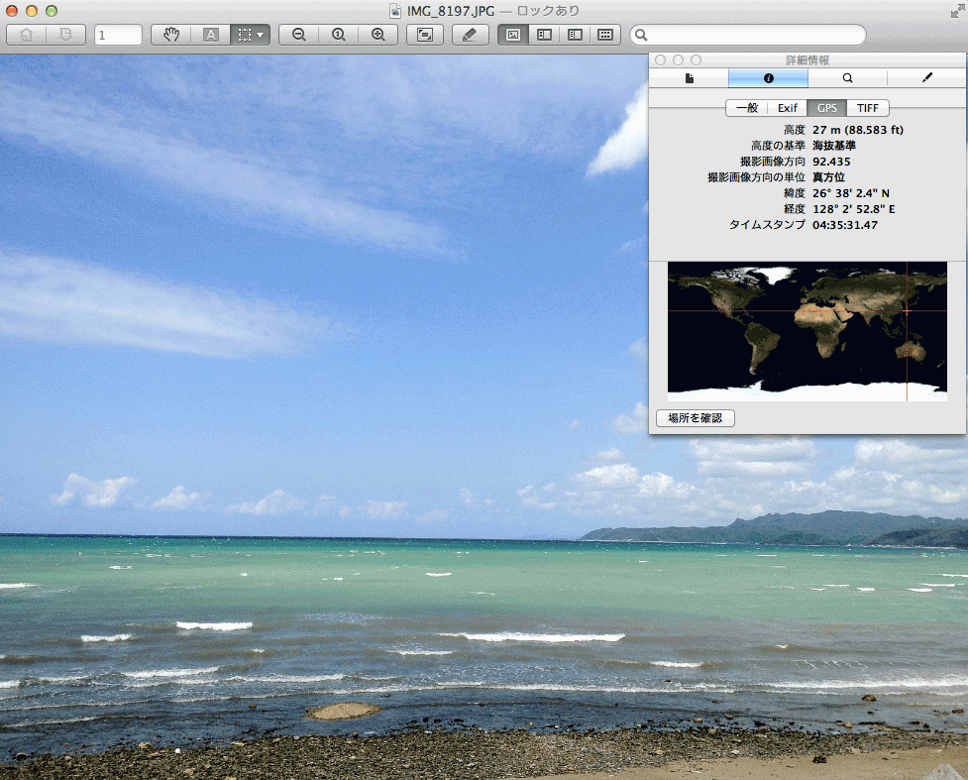Click the scale to fit button
The image size is (968, 780).
(425, 35)
